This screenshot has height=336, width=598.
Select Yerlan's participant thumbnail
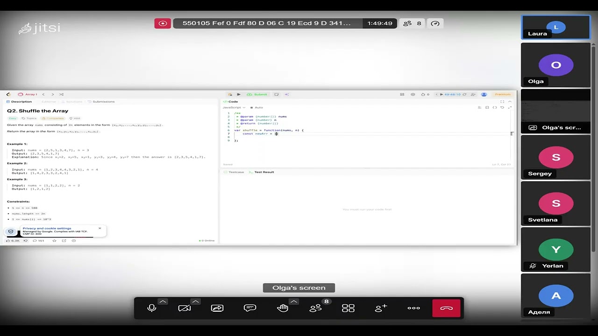pos(556,250)
